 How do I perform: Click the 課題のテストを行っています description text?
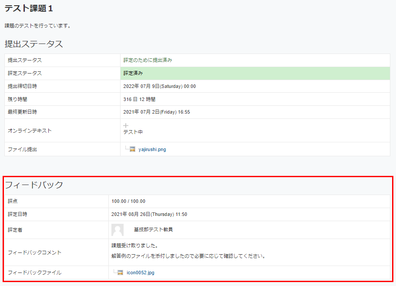[38, 26]
